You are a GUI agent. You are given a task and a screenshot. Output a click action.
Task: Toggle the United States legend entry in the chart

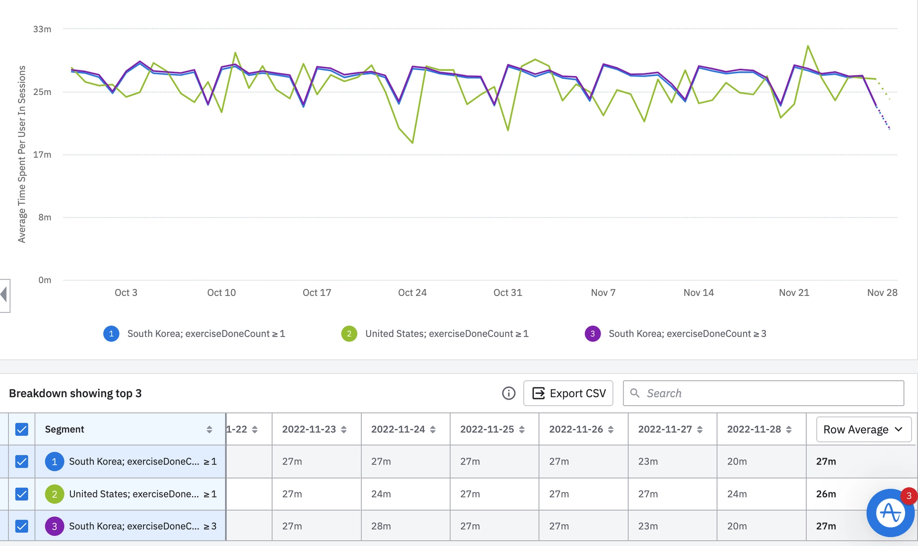pos(446,334)
